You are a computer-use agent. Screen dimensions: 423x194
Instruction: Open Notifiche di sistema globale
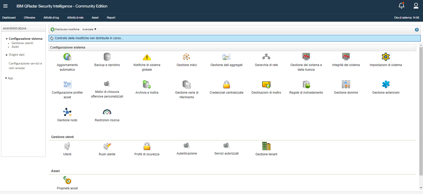[147, 62]
